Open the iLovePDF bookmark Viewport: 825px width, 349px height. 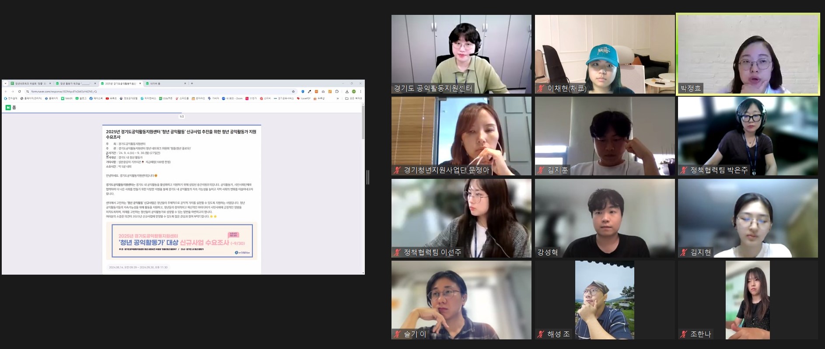click(x=304, y=98)
